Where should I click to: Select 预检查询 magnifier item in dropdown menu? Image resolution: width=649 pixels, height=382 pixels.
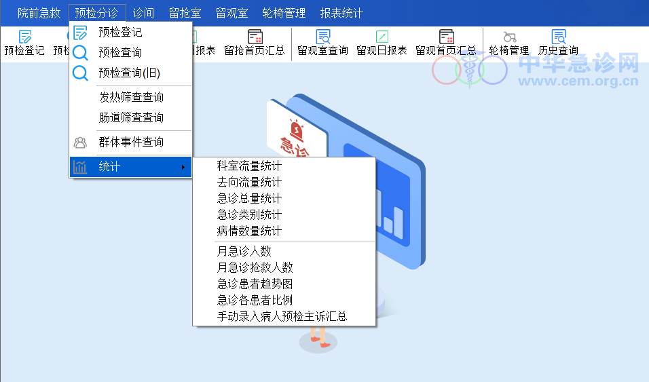point(119,52)
